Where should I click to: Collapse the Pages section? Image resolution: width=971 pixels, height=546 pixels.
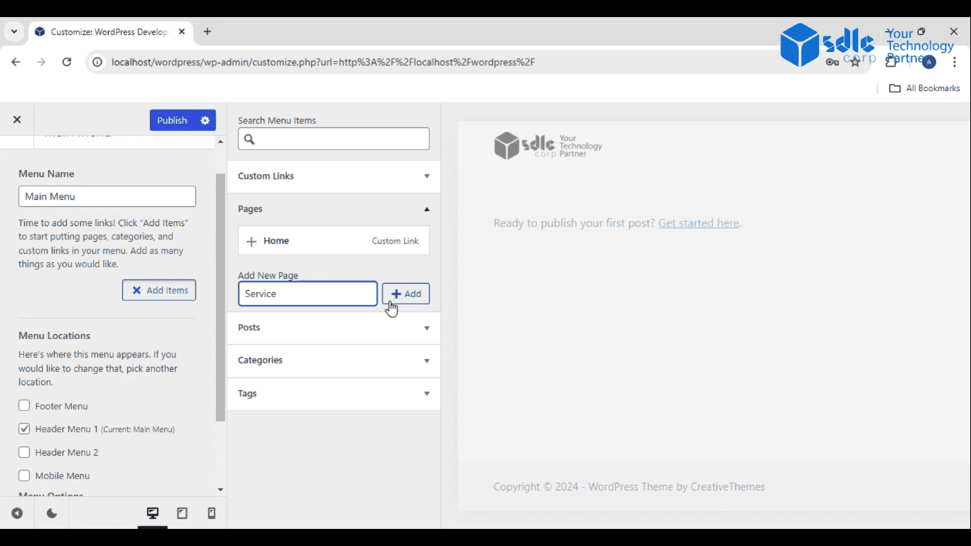pyautogui.click(x=333, y=209)
